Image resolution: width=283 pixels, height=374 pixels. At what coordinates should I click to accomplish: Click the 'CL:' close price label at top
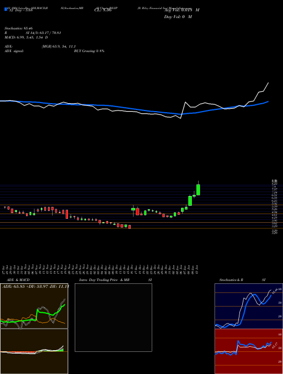pyautogui.click(x=103, y=10)
